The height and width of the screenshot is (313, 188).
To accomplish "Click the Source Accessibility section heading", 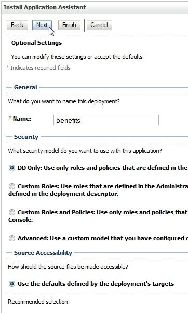I will (43, 253).
